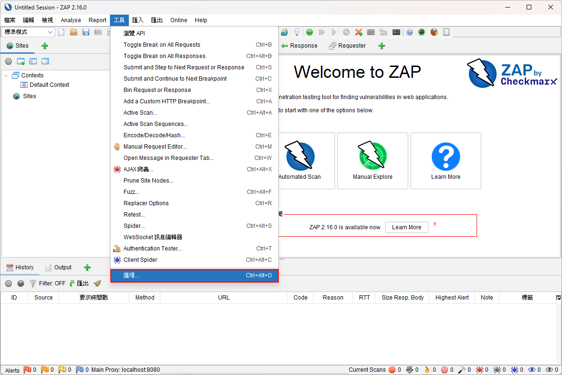
Task: Click the green record/break button in toolbar
Action: [x=309, y=32]
